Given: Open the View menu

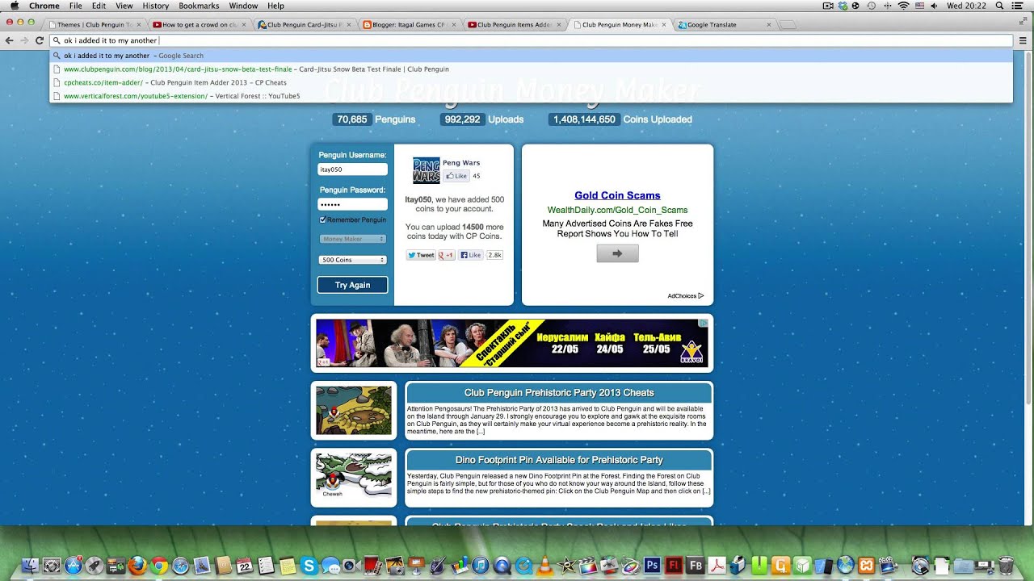Looking at the screenshot, I should point(124,6).
